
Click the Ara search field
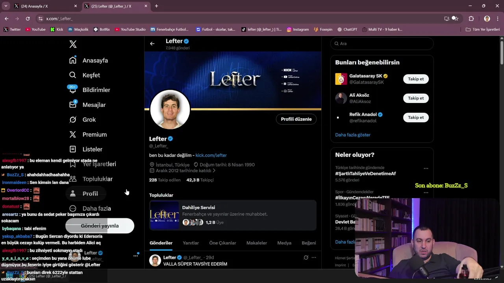point(382,44)
